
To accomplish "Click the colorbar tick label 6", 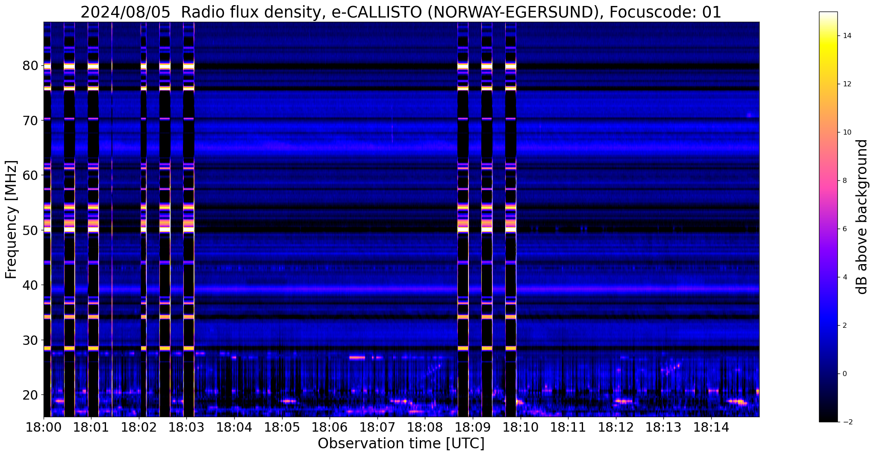I will point(845,229).
